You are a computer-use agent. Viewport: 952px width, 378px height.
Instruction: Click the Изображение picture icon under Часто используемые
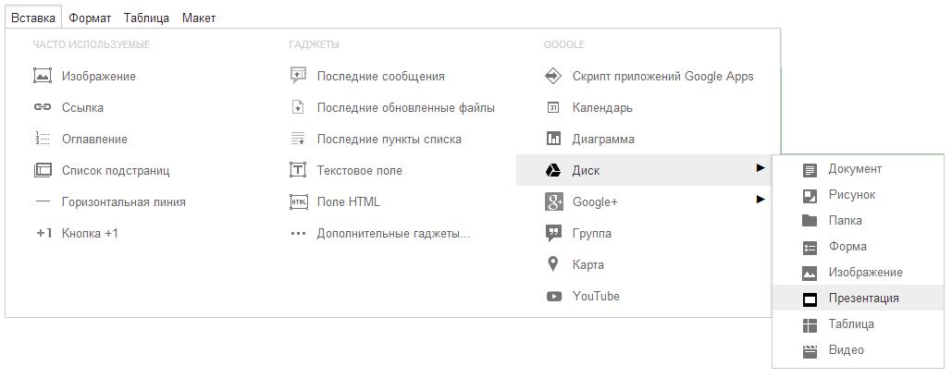tap(43, 76)
